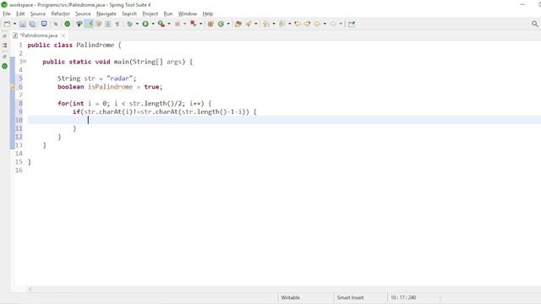This screenshot has height=304, width=541.
Task: Open the Navigate menu
Action: (107, 14)
